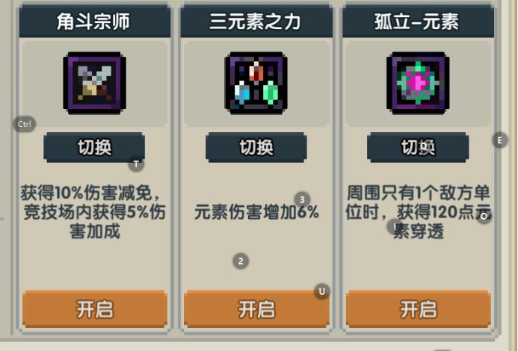
Task: Switch the 三元素之力 talent with 切换
Action: coord(256,147)
